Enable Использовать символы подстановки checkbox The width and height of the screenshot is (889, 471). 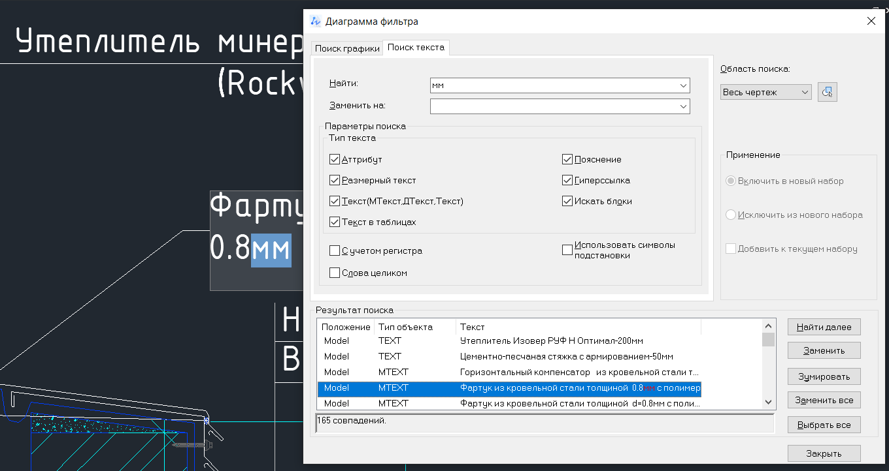click(567, 250)
